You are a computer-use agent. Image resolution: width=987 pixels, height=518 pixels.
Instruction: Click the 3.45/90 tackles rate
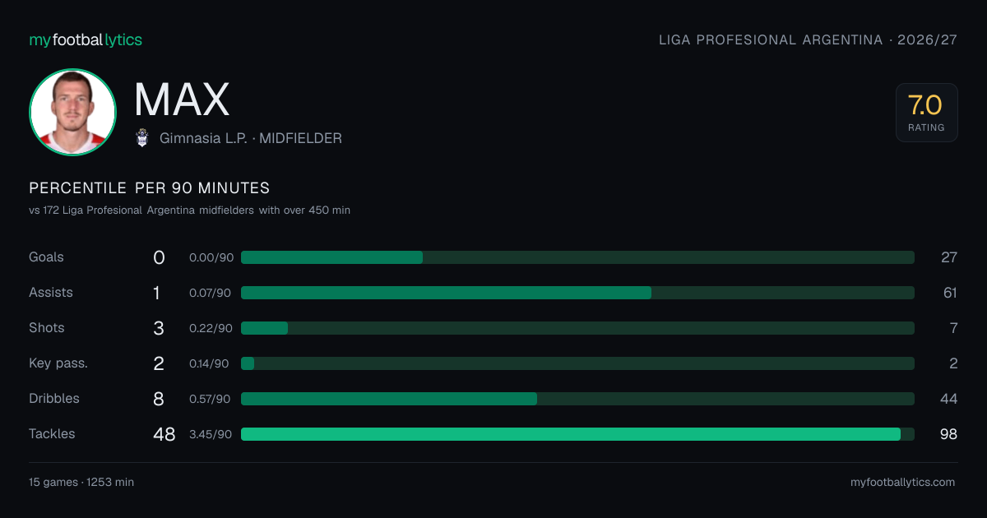(x=211, y=434)
